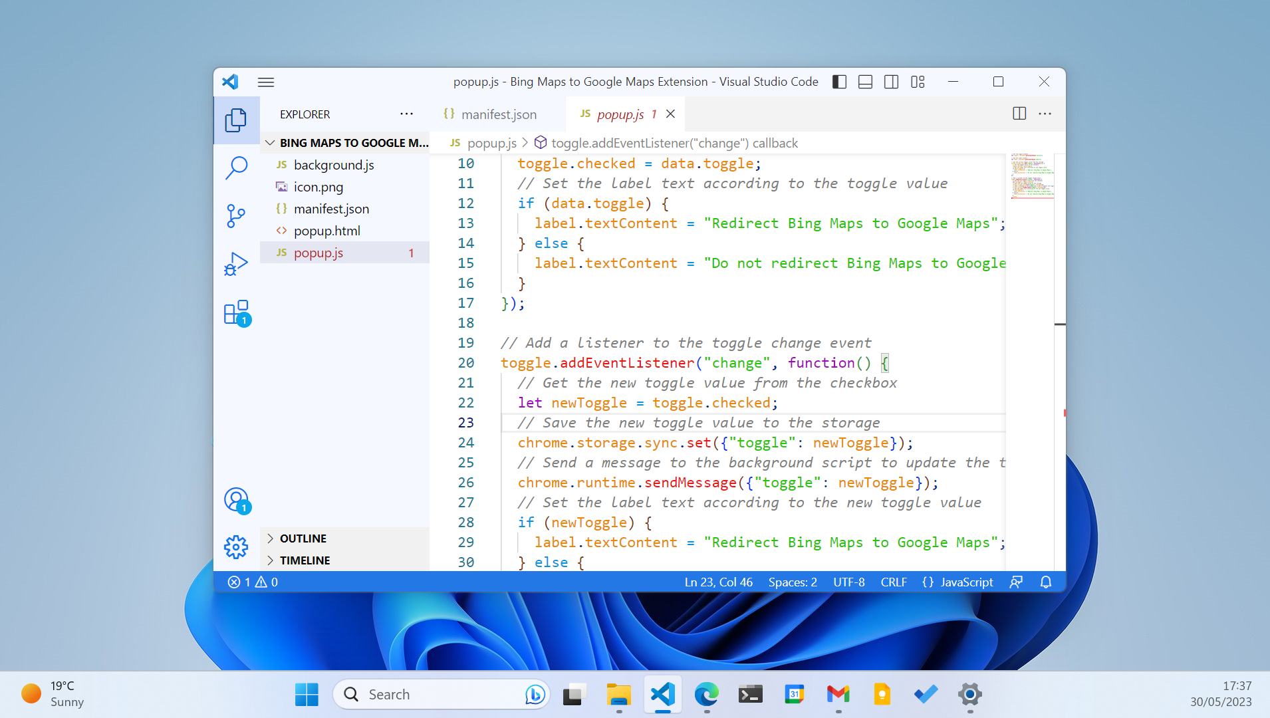Open the notifications bell
Screen dimensions: 1270x718
1046,582
